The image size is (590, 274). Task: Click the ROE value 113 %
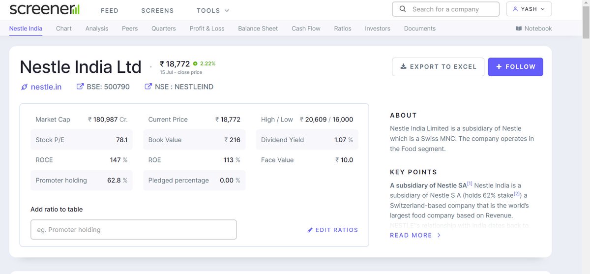pos(232,160)
